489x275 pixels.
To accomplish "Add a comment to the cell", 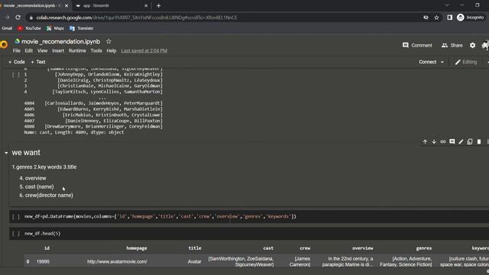I will [x=452, y=142].
